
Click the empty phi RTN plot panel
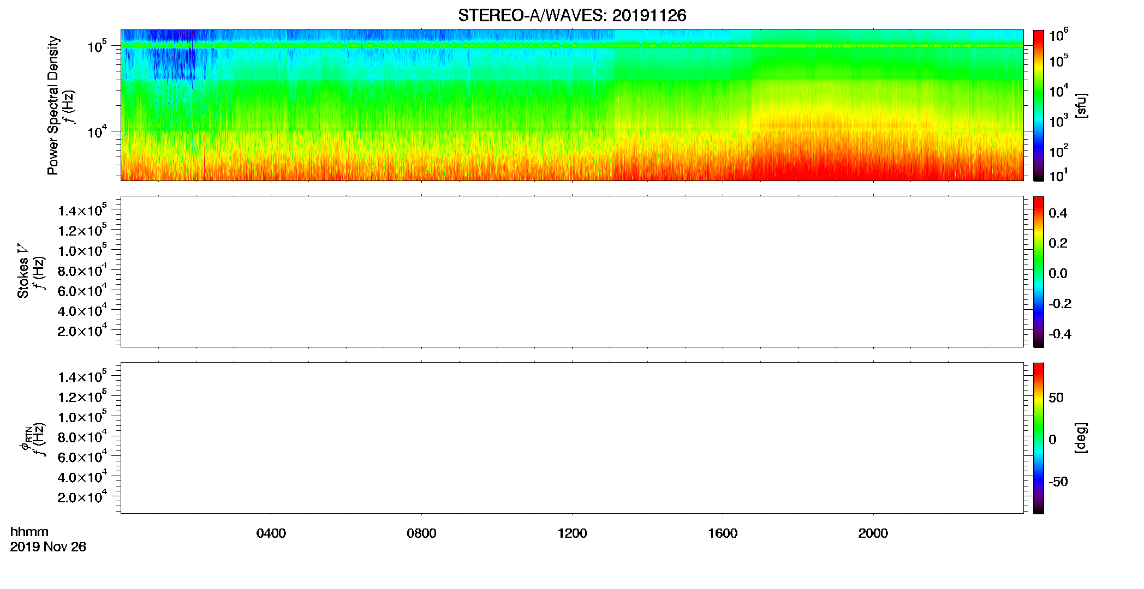click(572, 438)
